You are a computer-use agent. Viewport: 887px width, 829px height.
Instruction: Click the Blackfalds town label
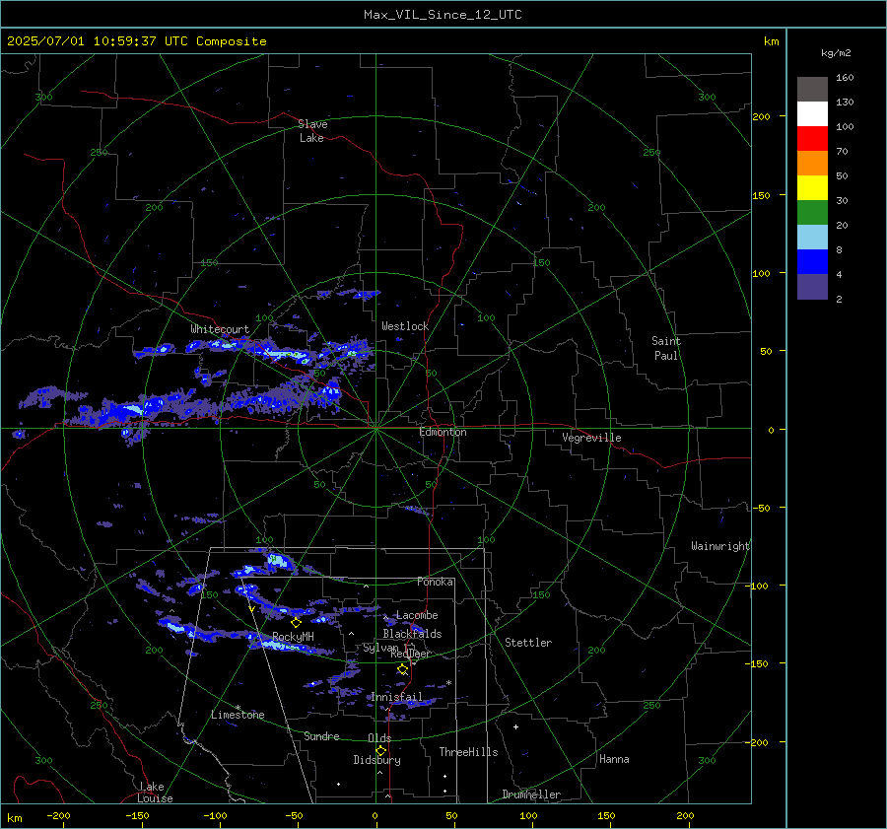pos(412,634)
